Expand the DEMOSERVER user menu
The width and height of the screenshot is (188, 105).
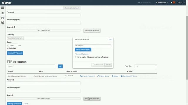coord(162,3)
